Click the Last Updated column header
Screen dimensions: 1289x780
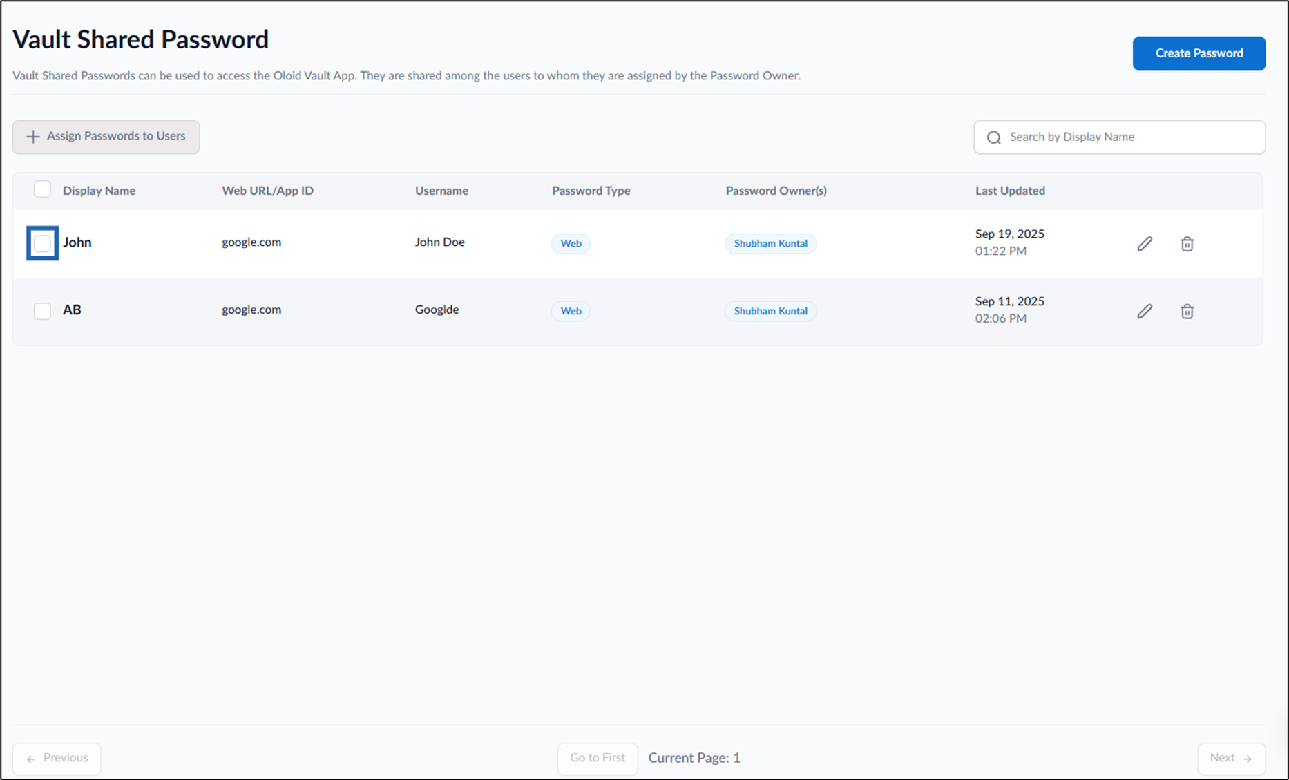pyautogui.click(x=1010, y=191)
